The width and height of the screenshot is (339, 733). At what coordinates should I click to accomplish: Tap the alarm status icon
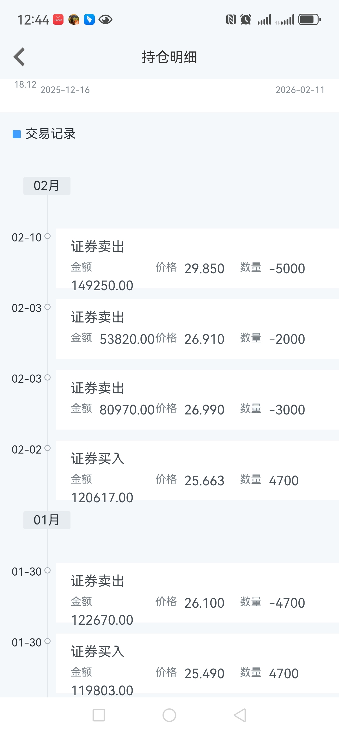[246, 20]
